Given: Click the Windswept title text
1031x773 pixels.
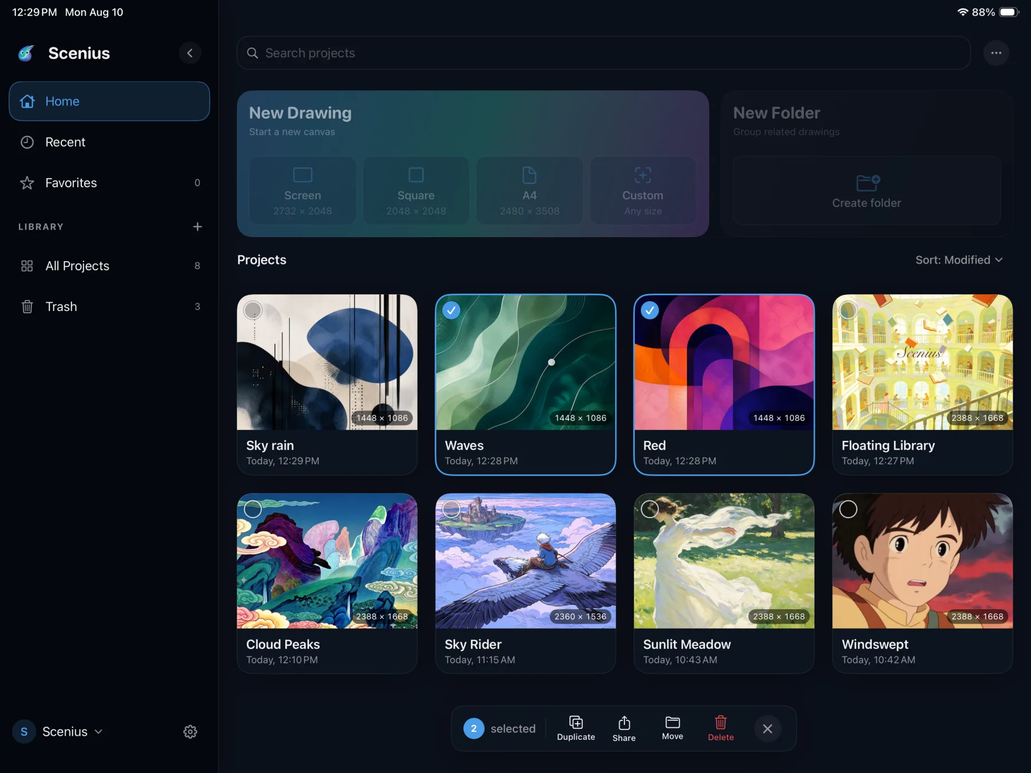Looking at the screenshot, I should click(x=875, y=644).
